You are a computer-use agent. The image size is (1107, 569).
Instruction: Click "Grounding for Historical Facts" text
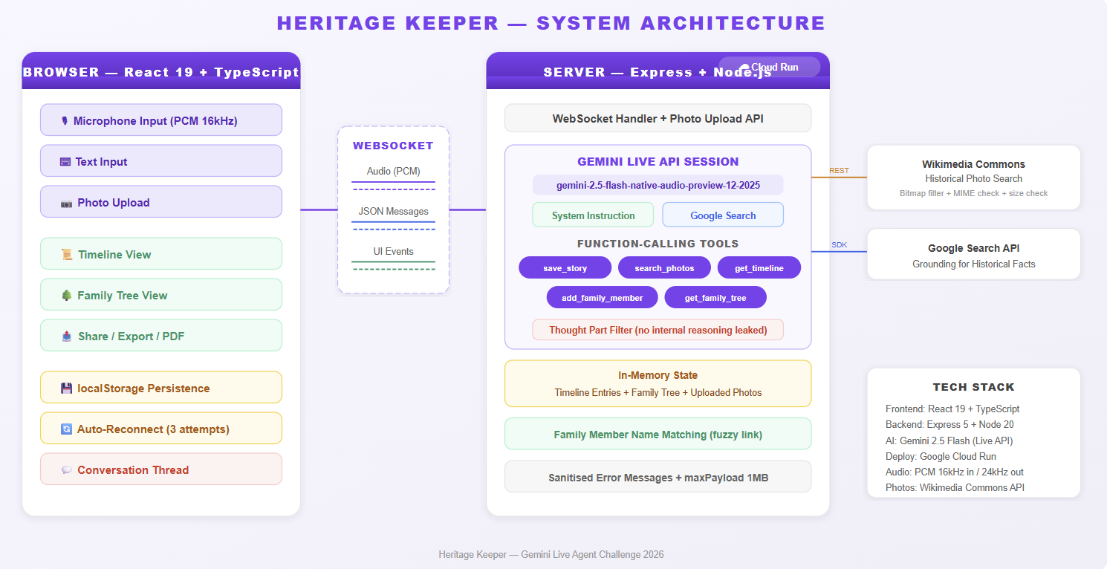(973, 264)
